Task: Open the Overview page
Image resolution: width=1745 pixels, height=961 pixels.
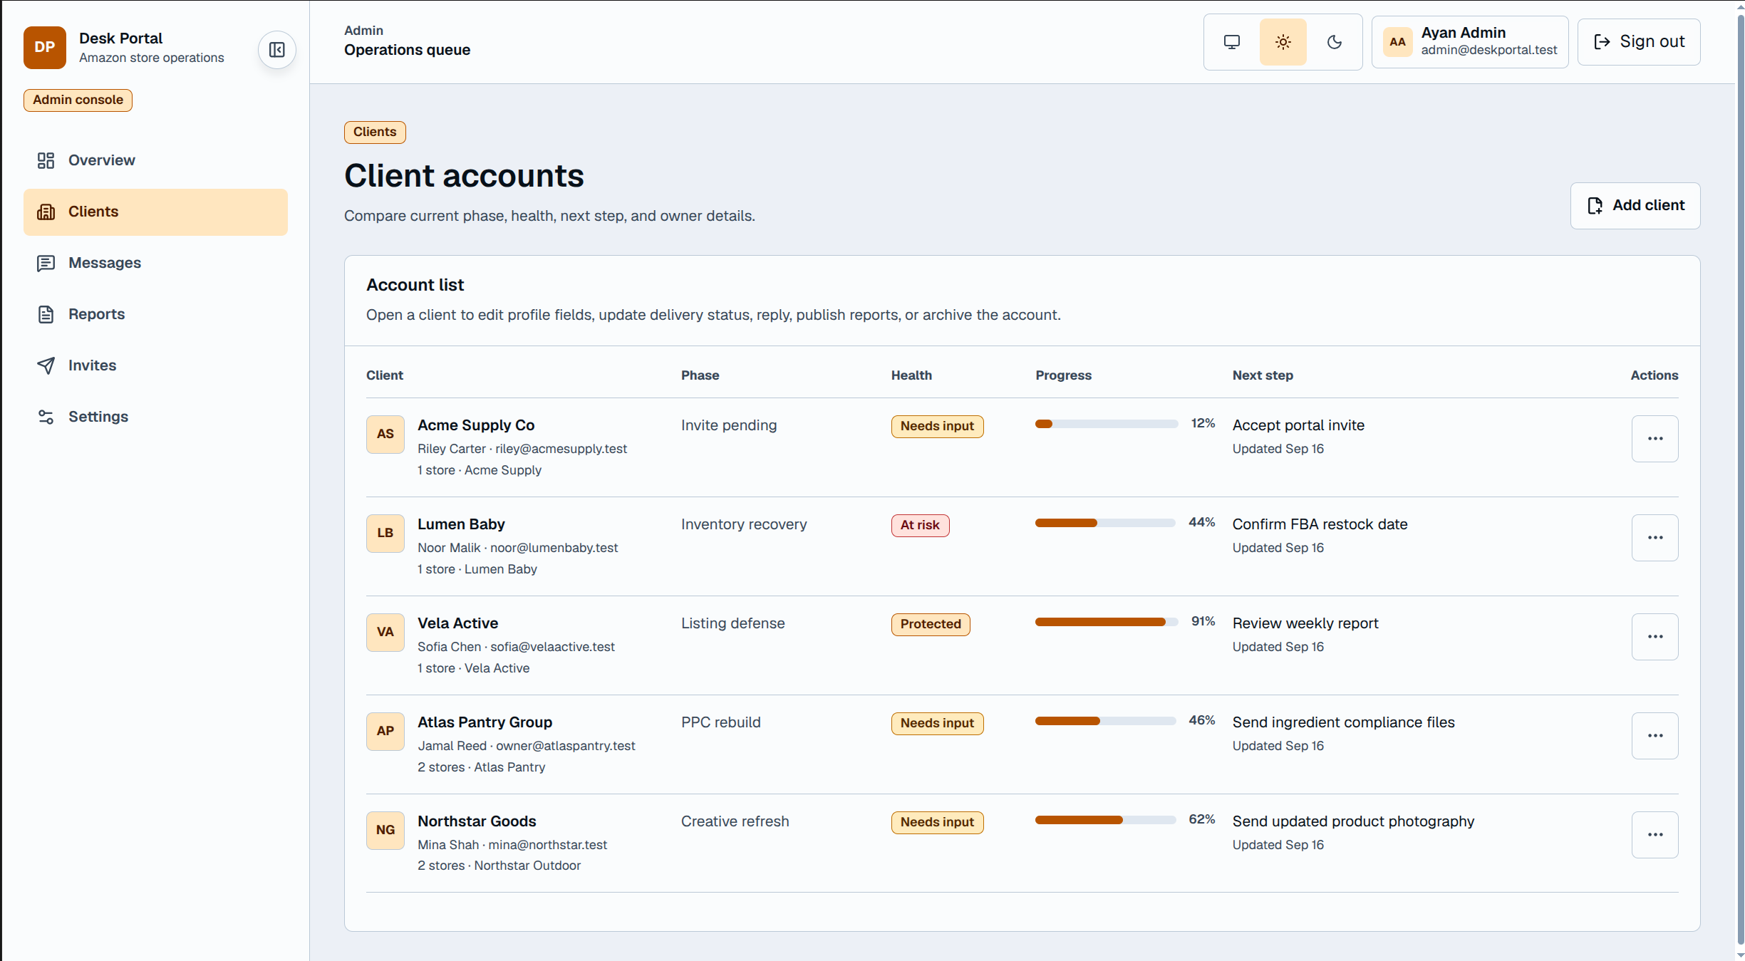Action: pos(155,160)
